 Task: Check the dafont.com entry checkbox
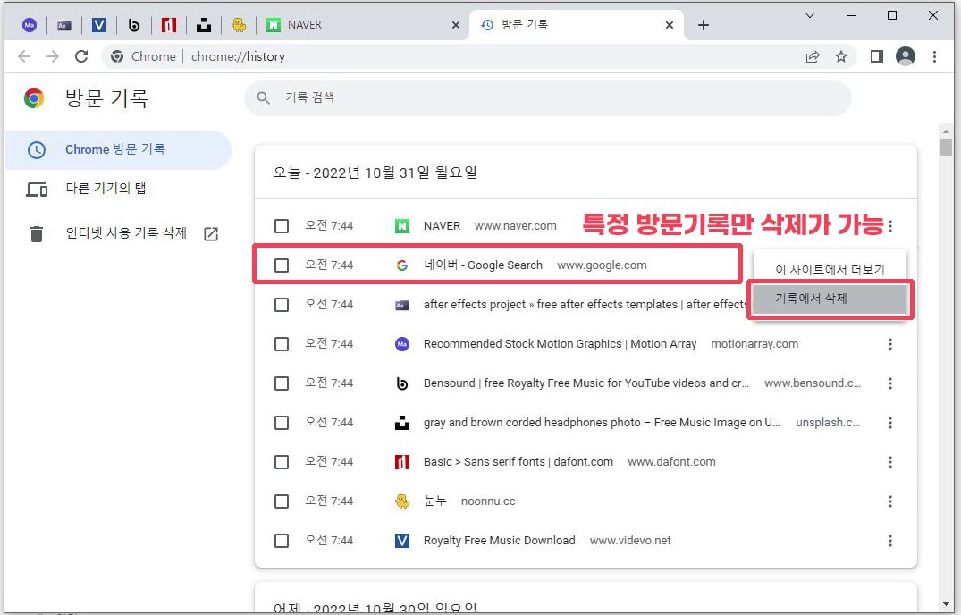click(x=282, y=462)
